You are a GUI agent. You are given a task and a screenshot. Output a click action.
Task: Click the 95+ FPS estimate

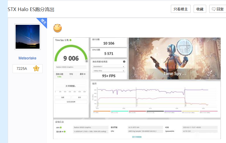coord(109,76)
